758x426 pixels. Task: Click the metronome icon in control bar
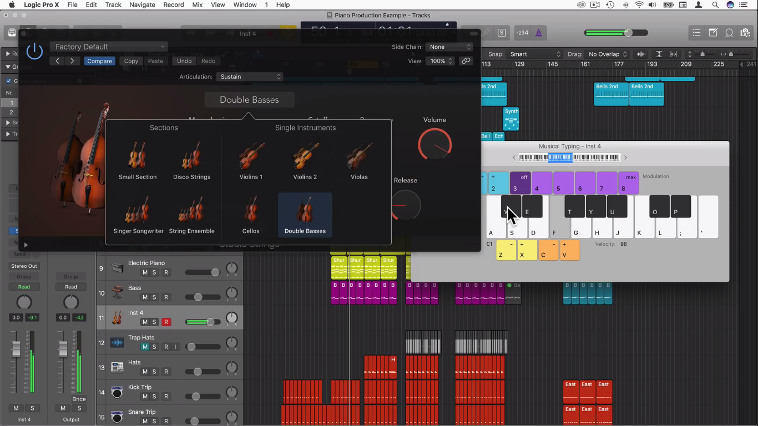pos(539,33)
